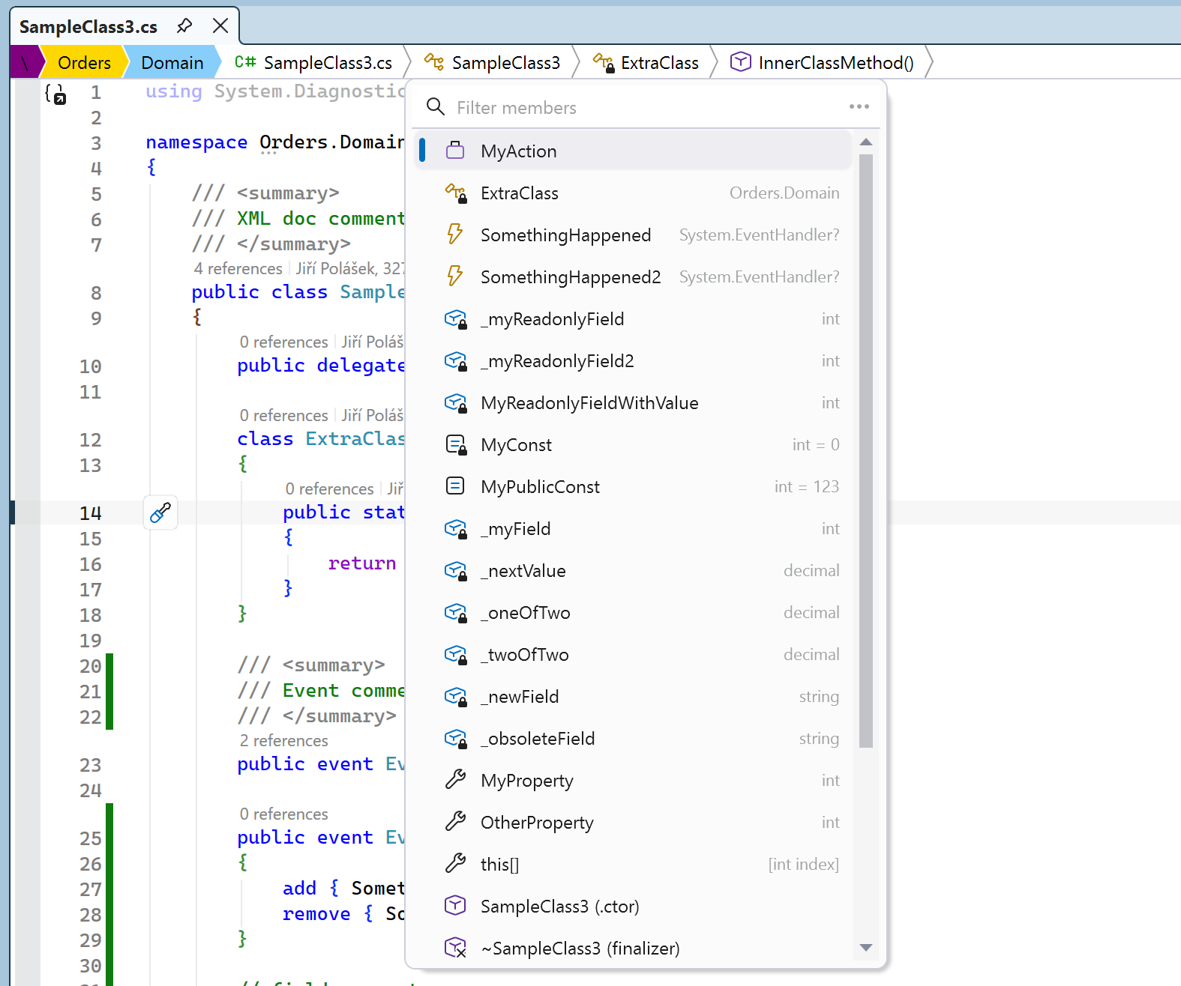The width and height of the screenshot is (1181, 986).
Task: Click the '2 references' CodeLens link
Action: pos(283,740)
